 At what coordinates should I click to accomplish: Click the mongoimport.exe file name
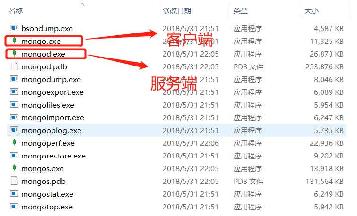tap(52, 117)
